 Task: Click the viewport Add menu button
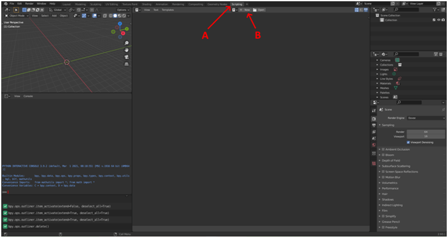coord(54,16)
